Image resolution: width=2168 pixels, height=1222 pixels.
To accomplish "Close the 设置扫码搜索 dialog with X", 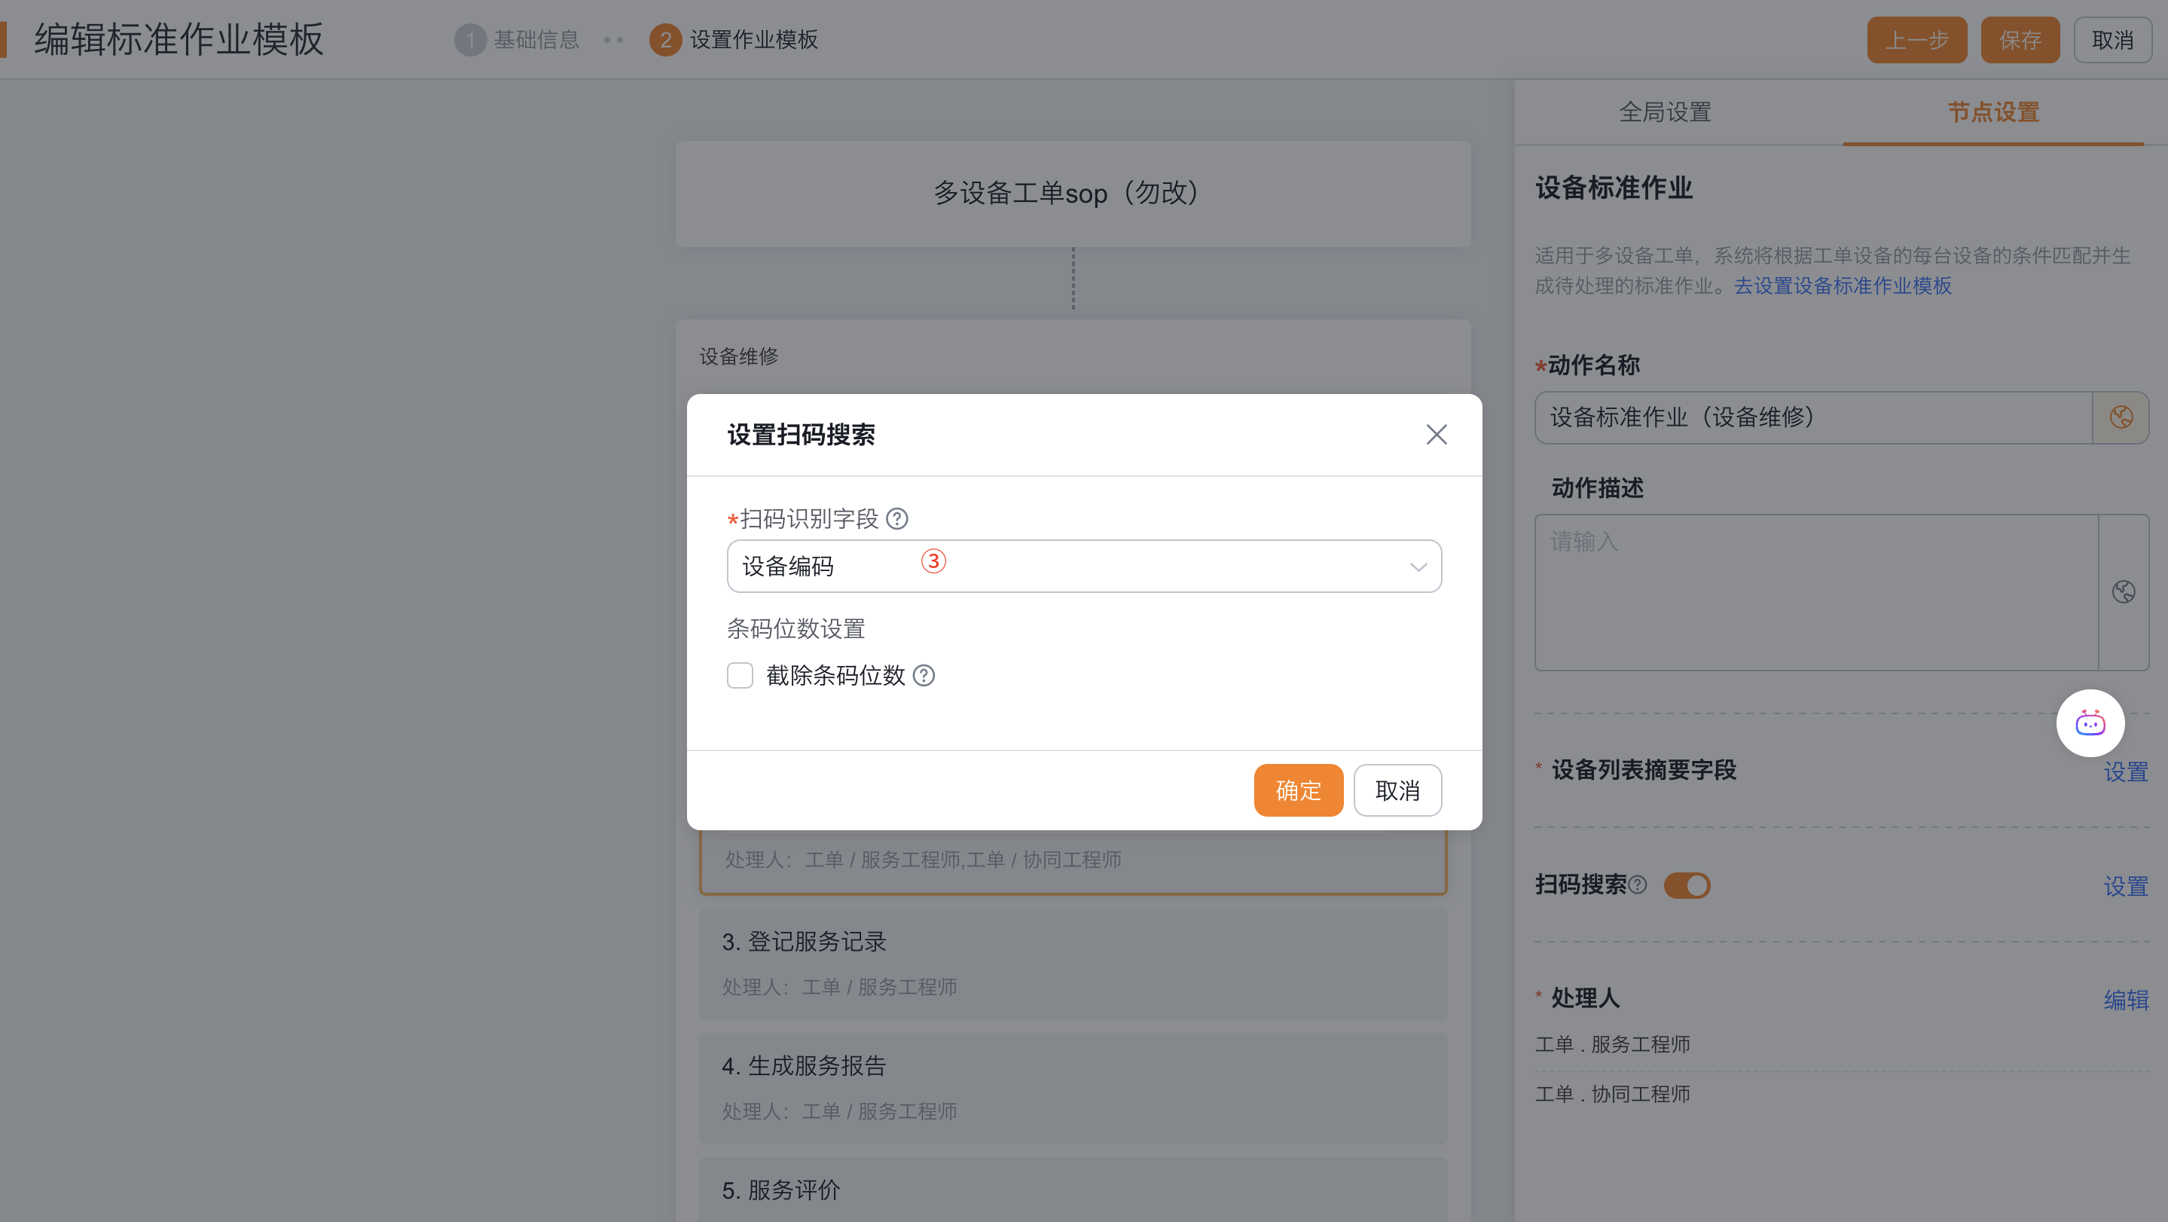I will pos(1436,434).
